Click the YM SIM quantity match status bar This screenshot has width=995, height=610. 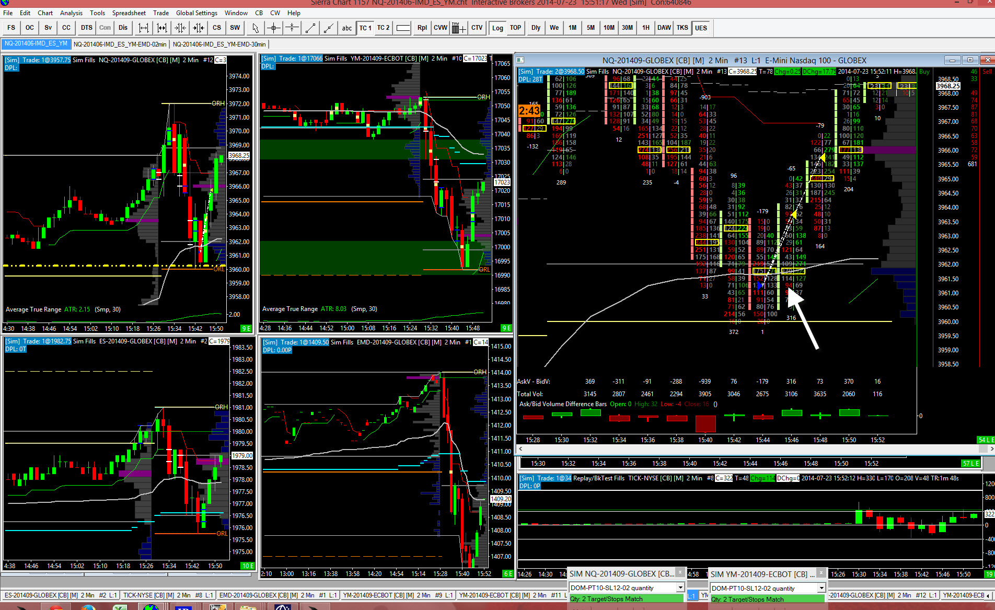click(x=768, y=599)
